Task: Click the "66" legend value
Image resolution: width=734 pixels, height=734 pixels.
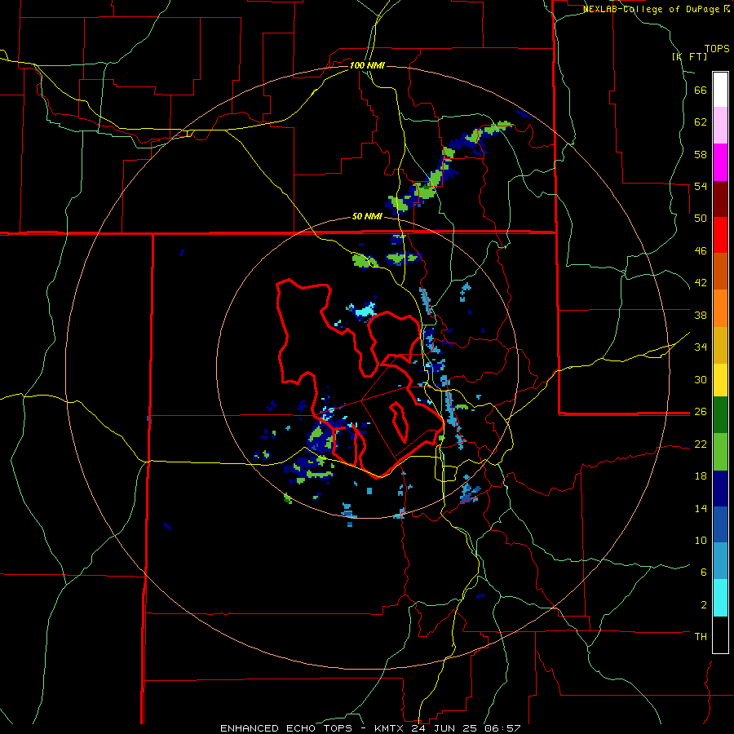Action: click(x=701, y=91)
